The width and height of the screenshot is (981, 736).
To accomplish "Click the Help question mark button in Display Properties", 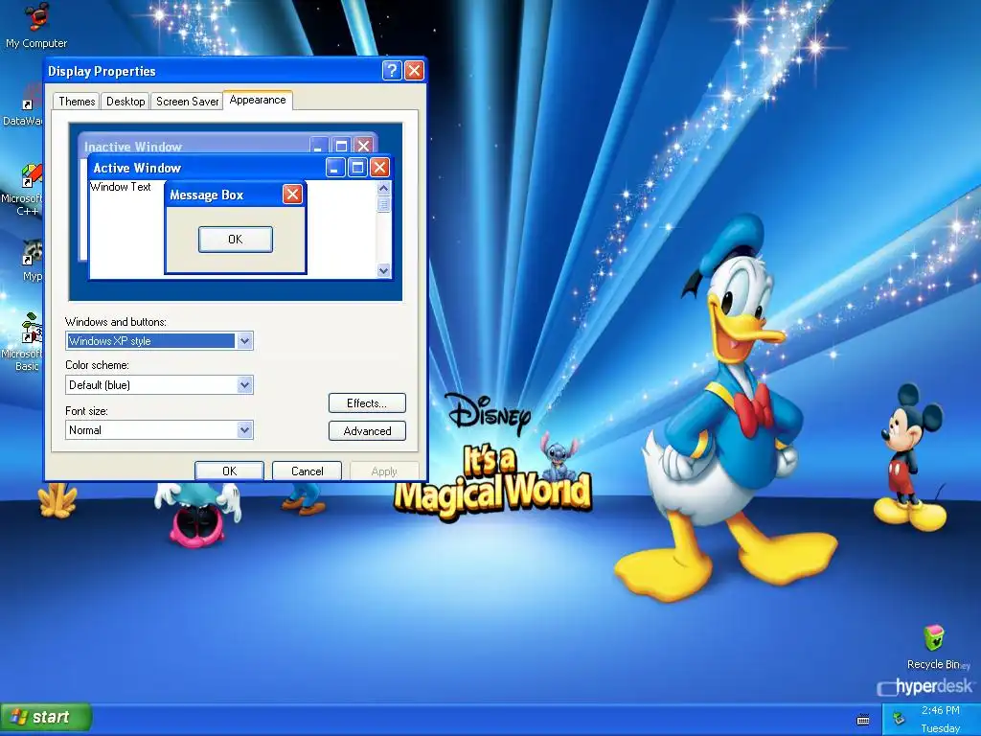I will (x=392, y=70).
